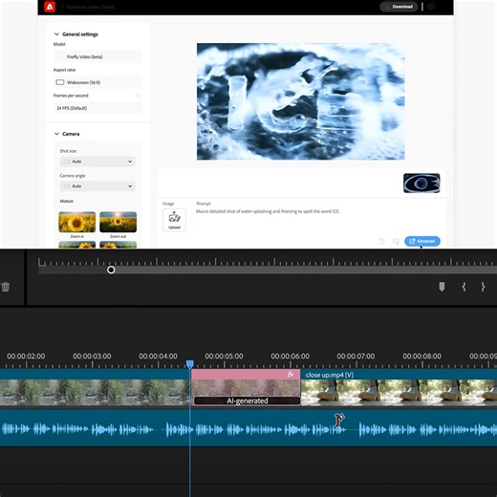Click the 00:00:07:00 timecode on ruler
This screenshot has width=497, height=497.
click(356, 357)
